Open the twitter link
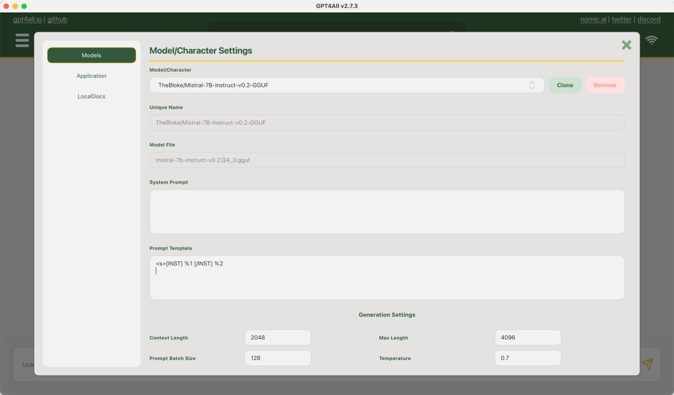Viewport: 674px width, 395px height. (622, 19)
